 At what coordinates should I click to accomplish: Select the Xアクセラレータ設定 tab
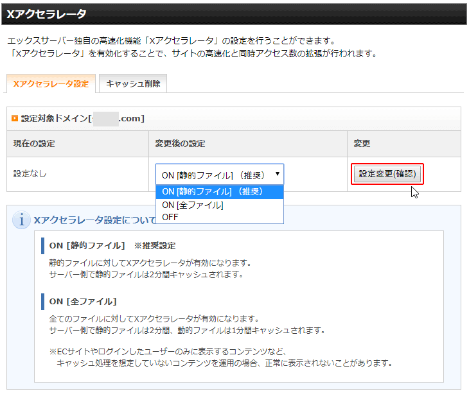51,84
